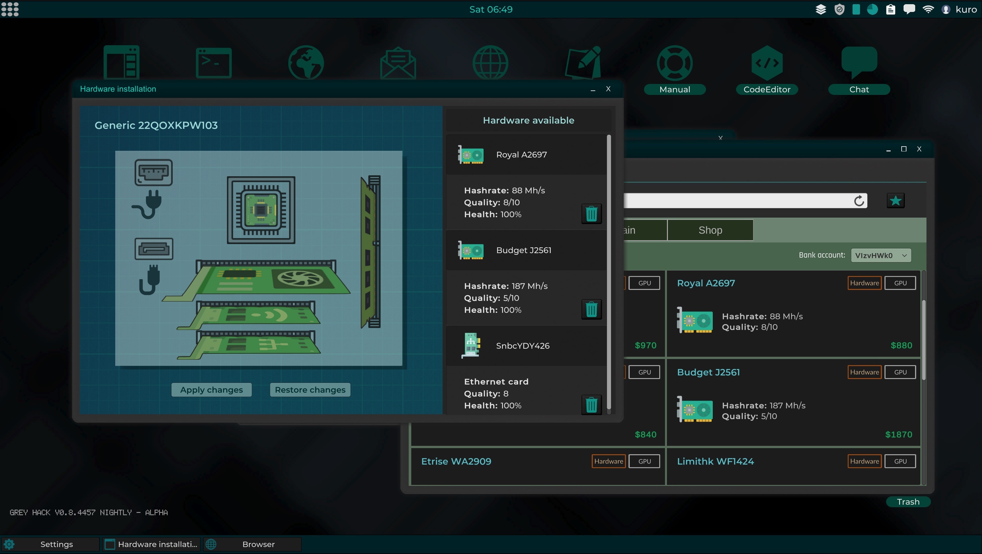The width and height of the screenshot is (982, 554).
Task: Click the Apply changes button
Action: coord(211,390)
